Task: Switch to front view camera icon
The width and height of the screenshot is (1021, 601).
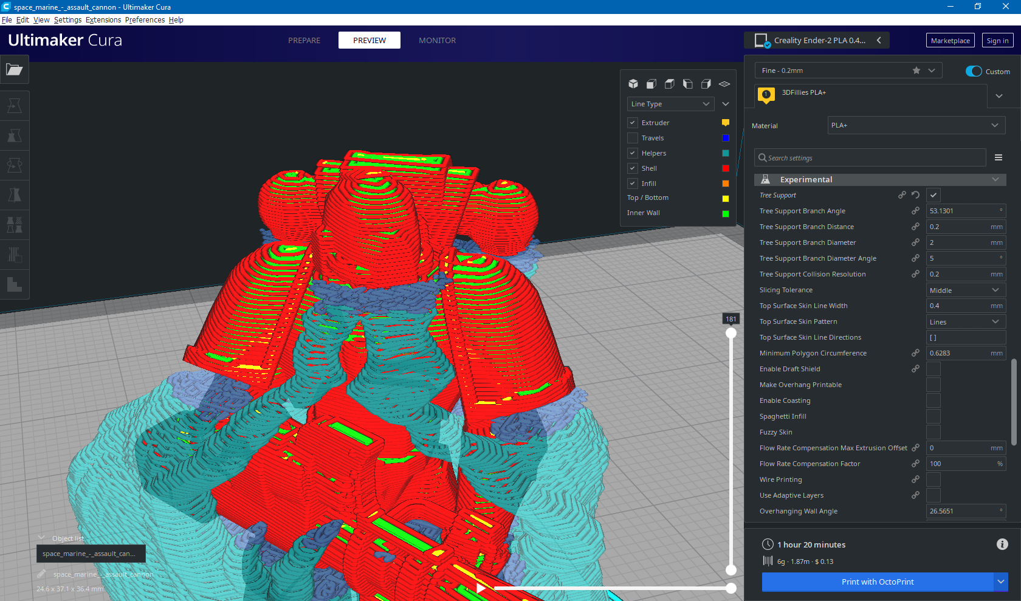Action: click(651, 84)
